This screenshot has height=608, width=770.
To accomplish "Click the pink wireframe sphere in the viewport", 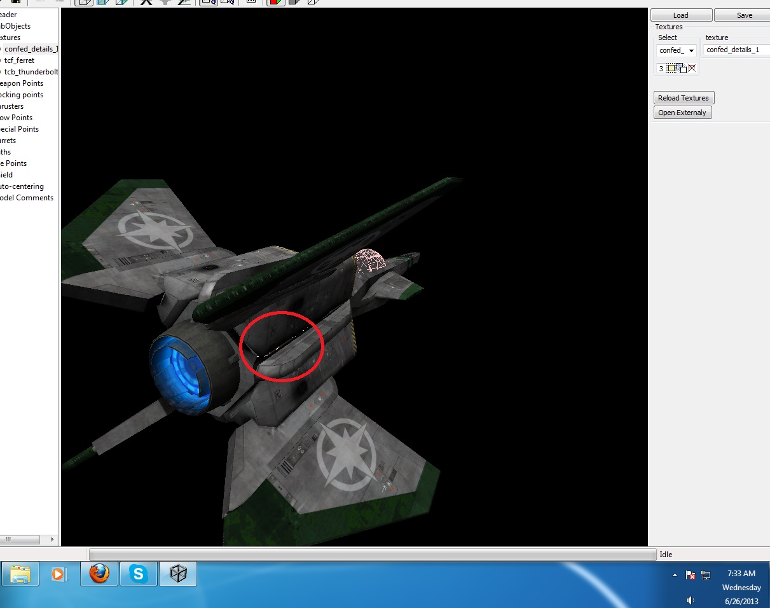I will [x=369, y=261].
